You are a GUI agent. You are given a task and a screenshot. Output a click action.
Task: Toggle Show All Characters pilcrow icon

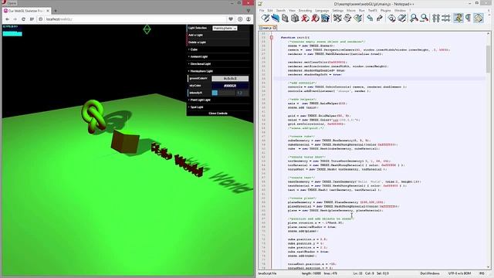469,18
